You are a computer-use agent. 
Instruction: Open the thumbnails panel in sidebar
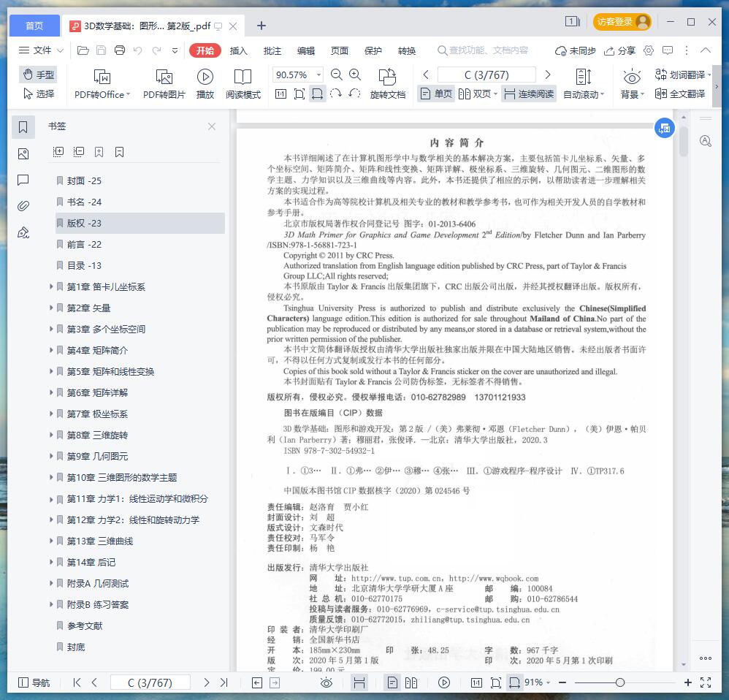(23, 154)
